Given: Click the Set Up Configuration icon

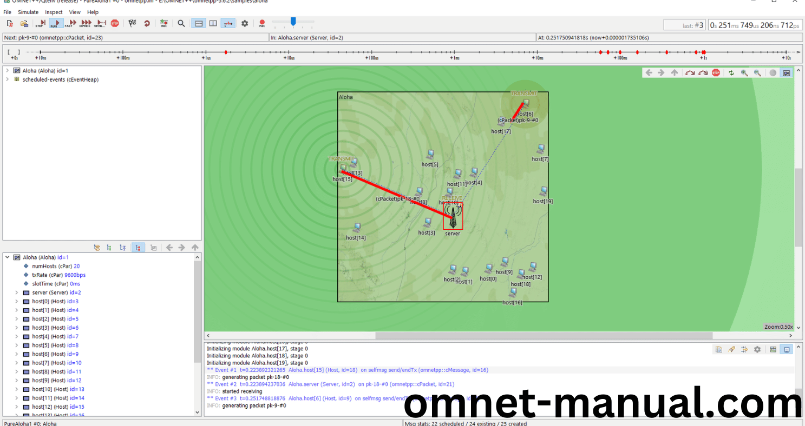Looking at the screenshot, I should 10,23.
